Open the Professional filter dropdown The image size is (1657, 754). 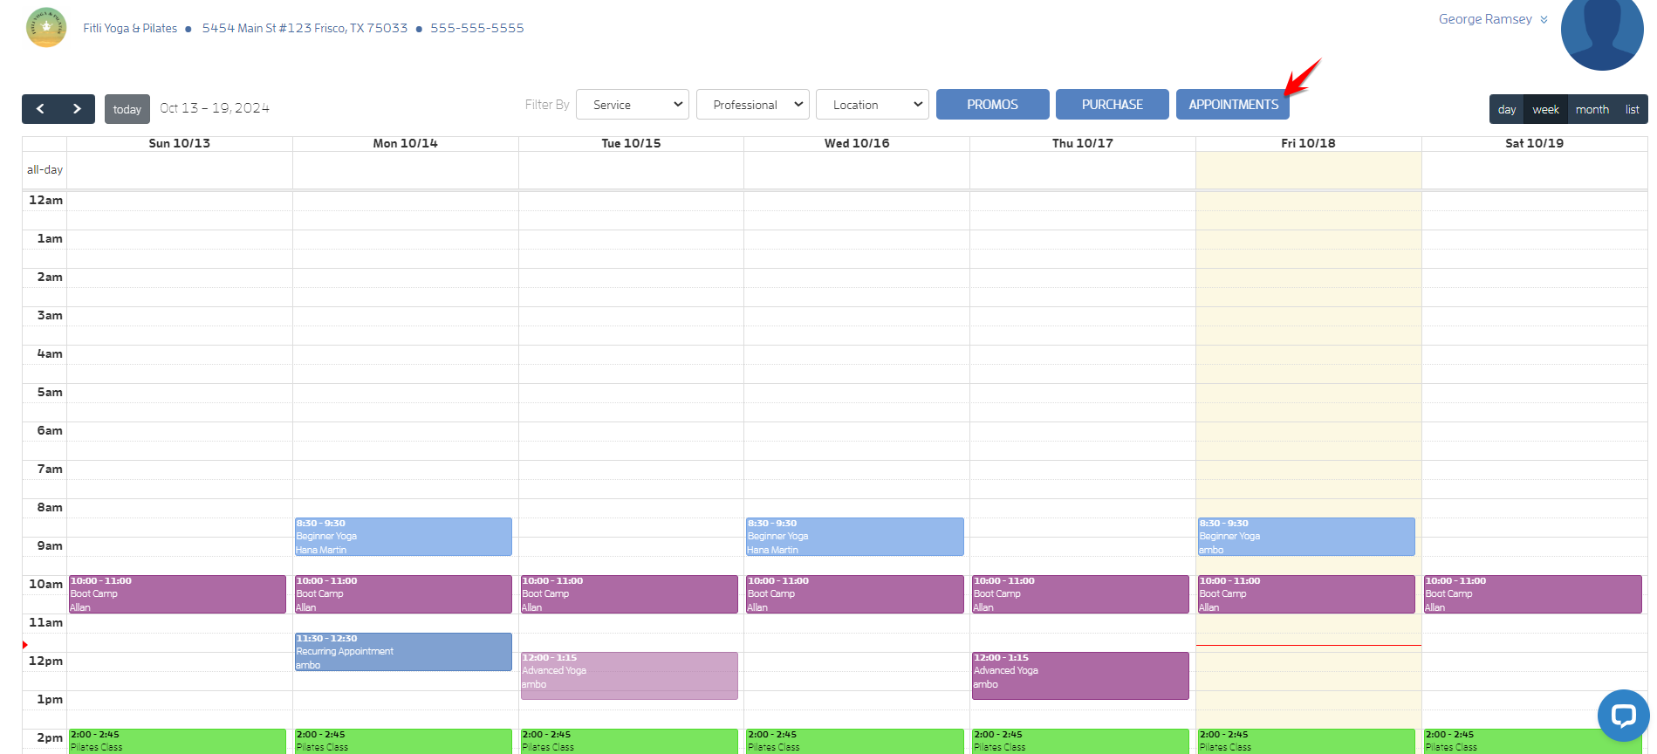tap(753, 105)
